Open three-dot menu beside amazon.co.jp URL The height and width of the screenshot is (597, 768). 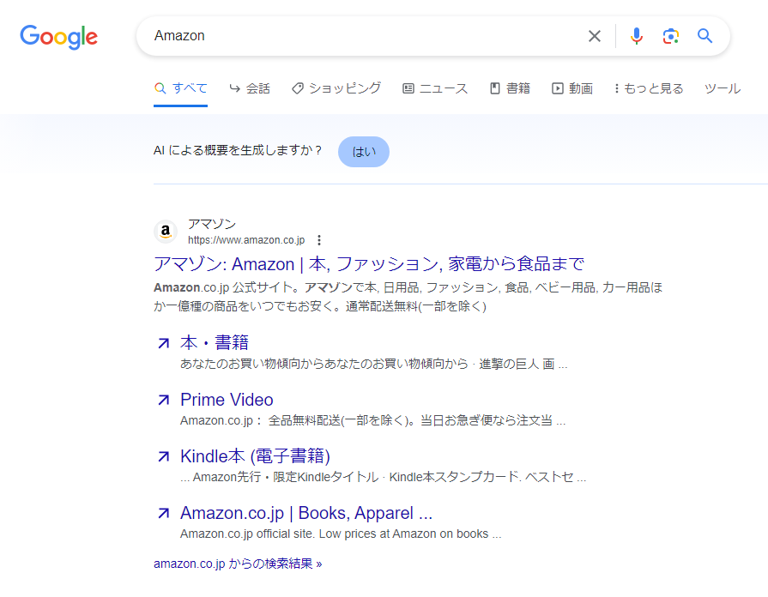(319, 240)
